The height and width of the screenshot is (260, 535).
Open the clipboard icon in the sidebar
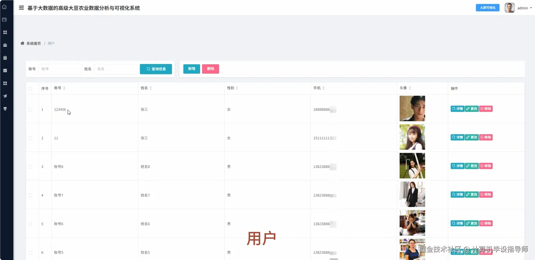(5, 58)
